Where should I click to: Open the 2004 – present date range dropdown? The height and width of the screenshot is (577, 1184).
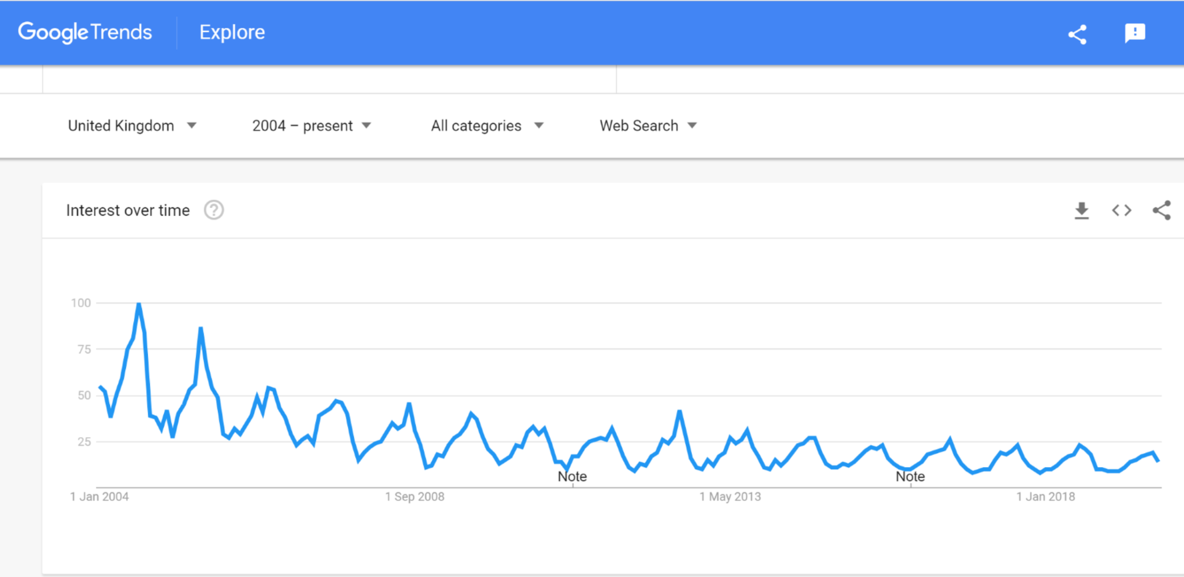coord(312,126)
